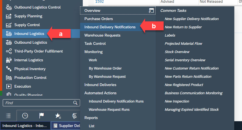The image size is (242, 130).
Task: Open Managing Expired Identified Stock task
Action: (x=192, y=110)
